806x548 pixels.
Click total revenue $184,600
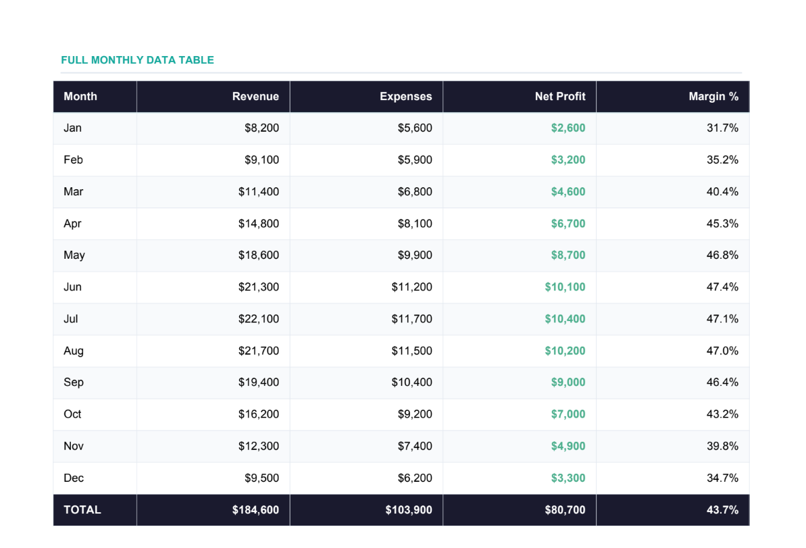click(x=255, y=510)
